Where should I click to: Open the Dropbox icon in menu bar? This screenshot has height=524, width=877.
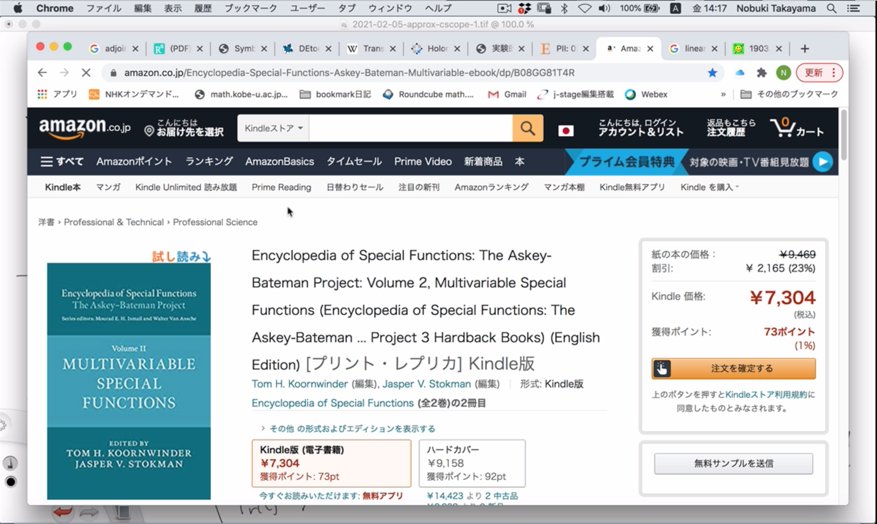click(524, 8)
